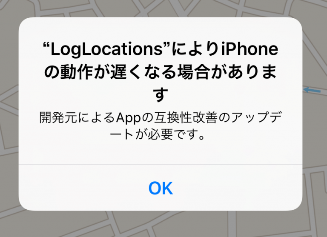Click the word "iPhone" in the alert title

250,49
